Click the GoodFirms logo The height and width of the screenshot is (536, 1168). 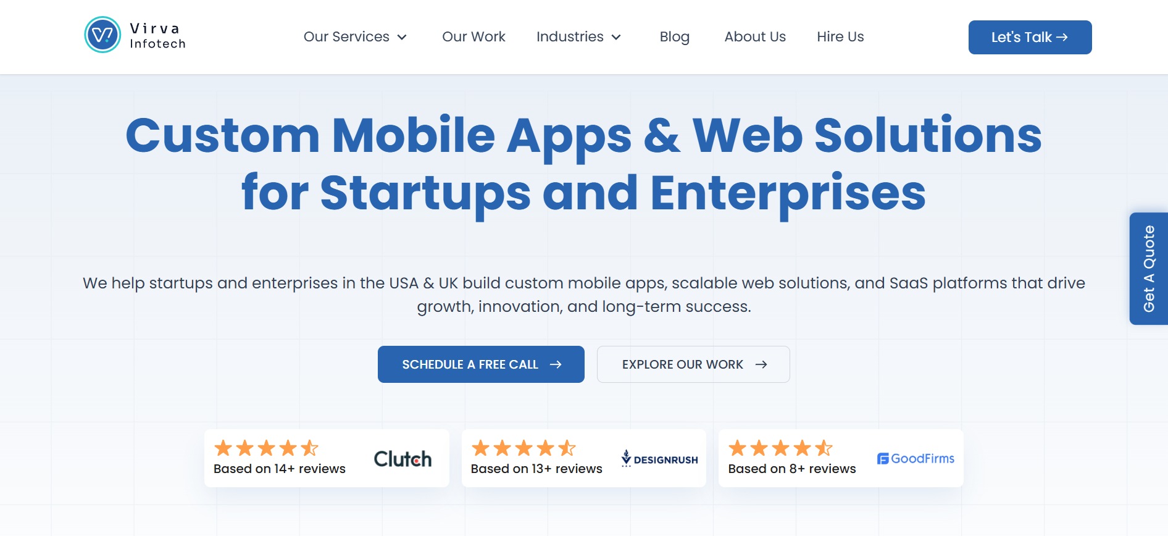(916, 458)
